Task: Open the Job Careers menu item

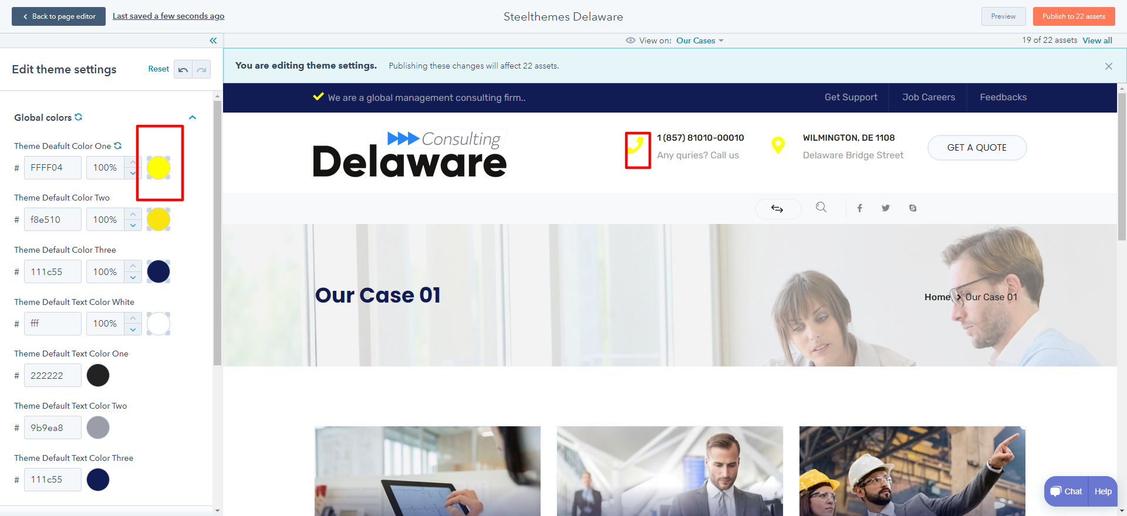Action: pyautogui.click(x=929, y=97)
